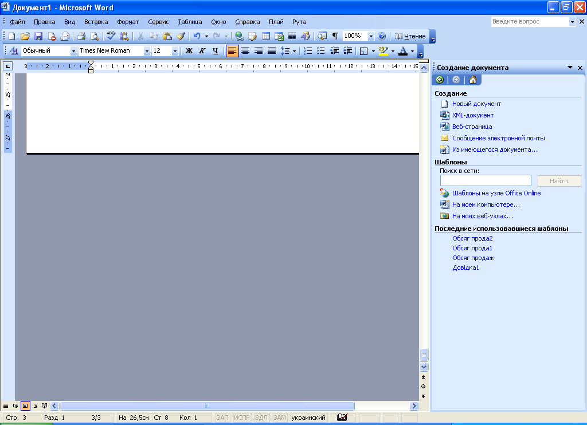The height and width of the screenshot is (425, 587).
Task: Open Print Preview icon
Action: click(x=95, y=36)
